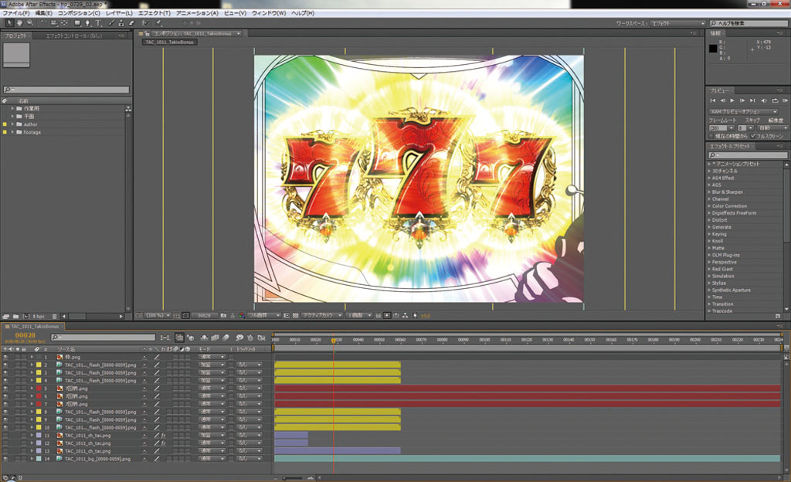Viewport: 791px width, 482px height.
Task: Click the TAC_1011_TakioBonus breadcrumb in viewer
Action: (169, 42)
